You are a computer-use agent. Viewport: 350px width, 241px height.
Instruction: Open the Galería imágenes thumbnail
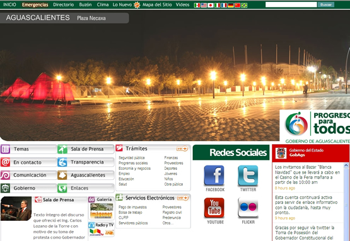point(102,211)
